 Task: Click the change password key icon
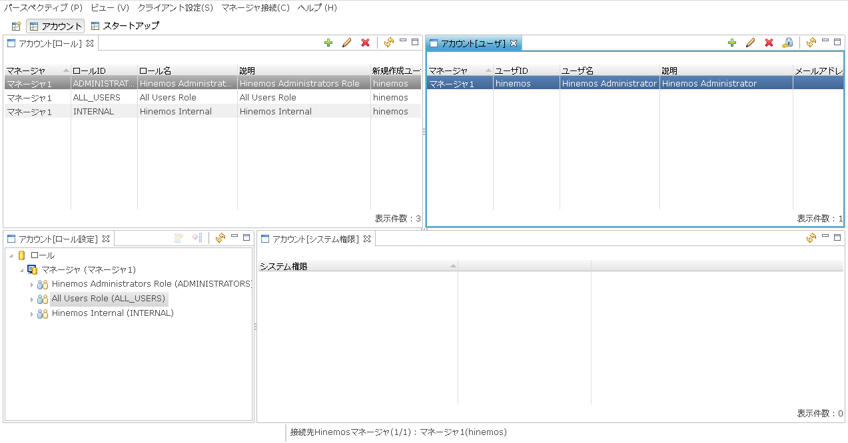point(787,43)
